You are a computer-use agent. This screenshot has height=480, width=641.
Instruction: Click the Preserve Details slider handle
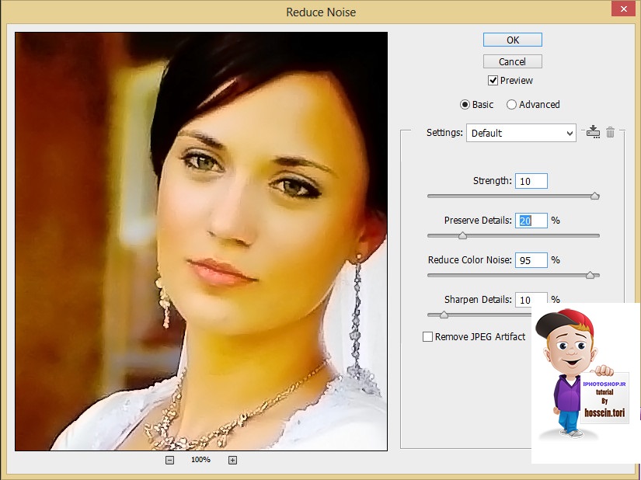[462, 235]
